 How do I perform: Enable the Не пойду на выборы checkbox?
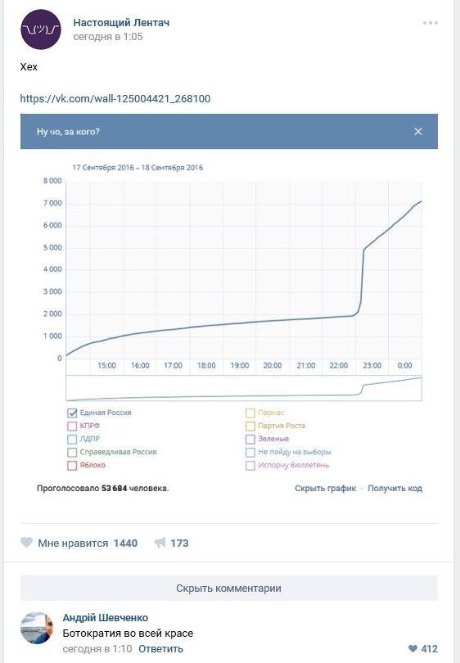[x=250, y=452]
